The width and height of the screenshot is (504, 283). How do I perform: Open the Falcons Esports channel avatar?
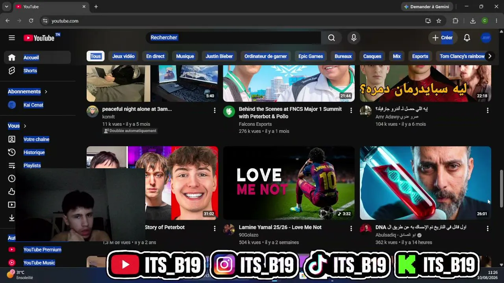tap(229, 111)
